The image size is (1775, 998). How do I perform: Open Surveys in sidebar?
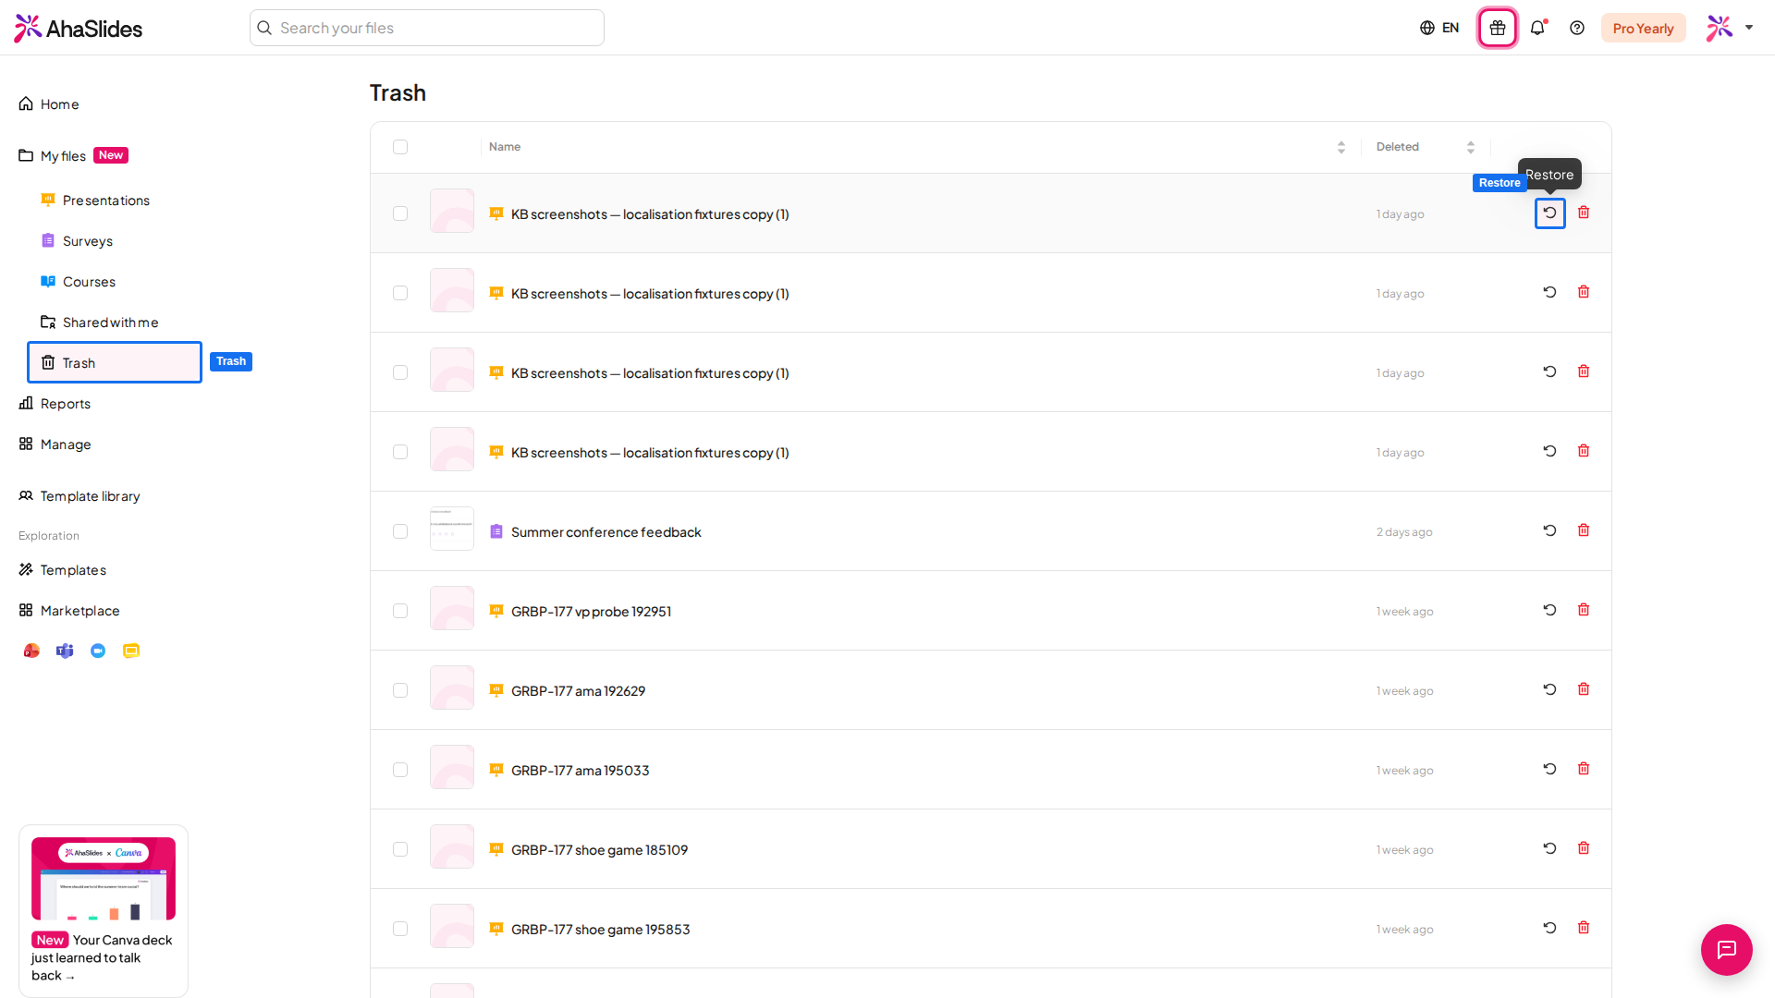pyautogui.click(x=77, y=241)
